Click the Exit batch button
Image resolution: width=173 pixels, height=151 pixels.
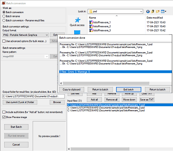128,89
